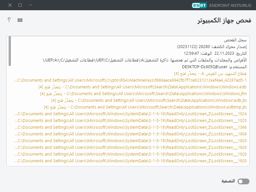Open the help icon in the top bar
Image resolution: width=256 pixels, height=192 pixels.
(x=9, y=20)
